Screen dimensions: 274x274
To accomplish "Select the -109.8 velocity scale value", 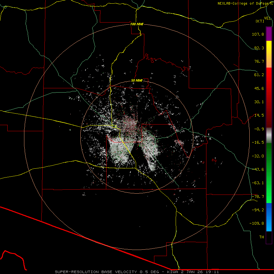I will (257, 223).
